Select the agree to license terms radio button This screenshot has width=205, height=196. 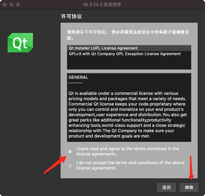(x=70, y=151)
